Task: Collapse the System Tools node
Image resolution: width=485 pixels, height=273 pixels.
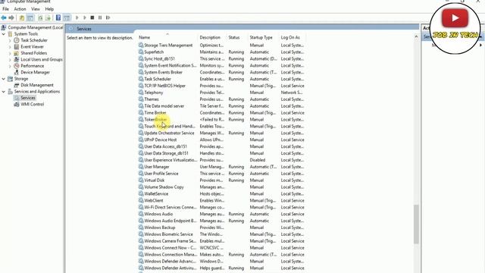Action: click(x=4, y=34)
